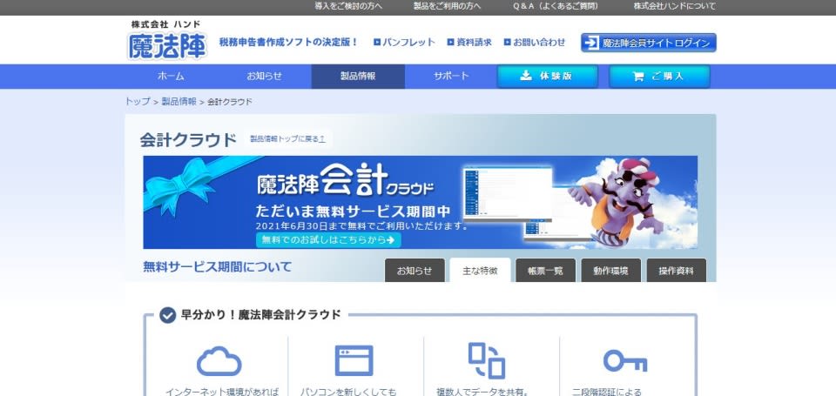Viewport: 836px width, 396px height.
Task: Click the 早分かり！魔法陣会計クラウド heading
Action: click(260, 315)
